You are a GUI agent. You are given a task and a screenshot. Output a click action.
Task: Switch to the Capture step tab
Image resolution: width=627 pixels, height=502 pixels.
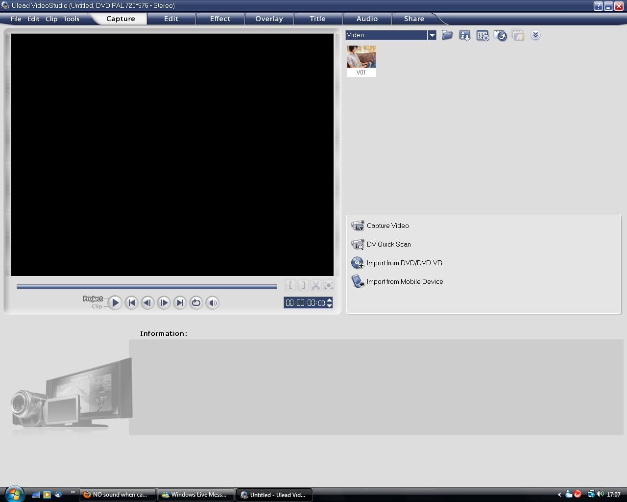[121, 19]
